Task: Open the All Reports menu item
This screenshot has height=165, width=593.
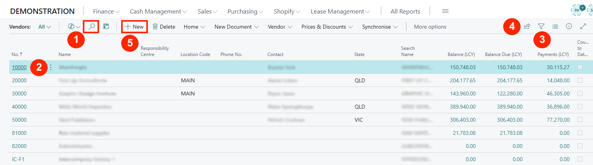Action: 405,12
